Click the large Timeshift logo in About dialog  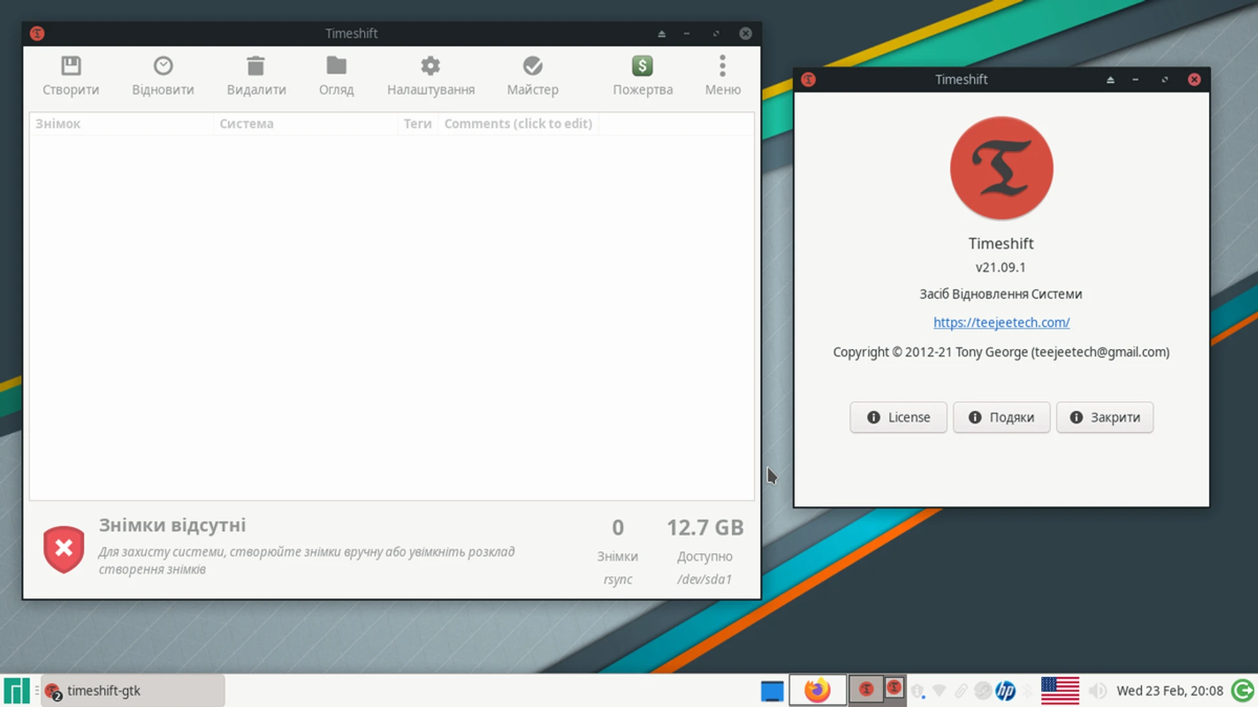[x=1001, y=168]
